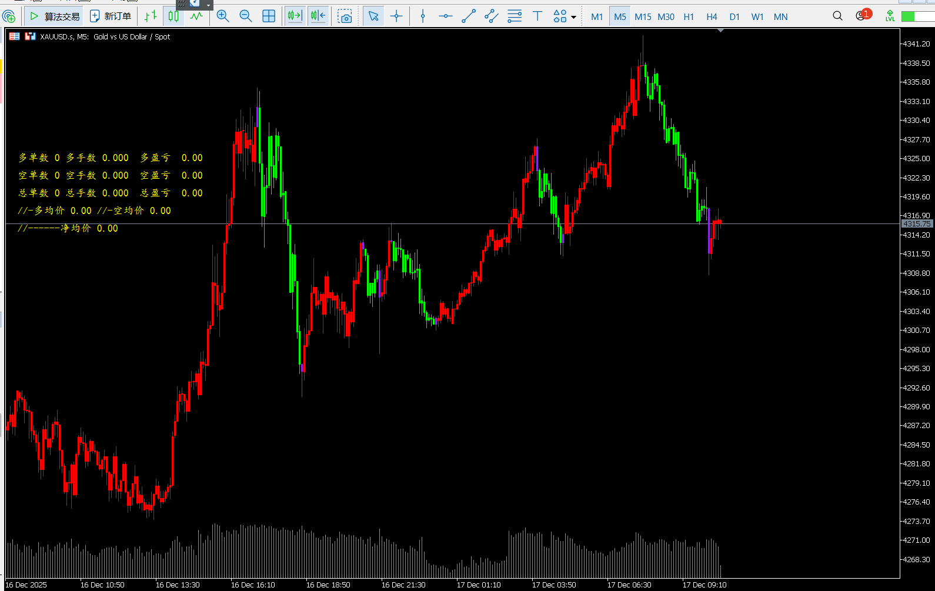Click time axis label 17 Dec 09:10
The height and width of the screenshot is (591, 935).
tap(704, 585)
